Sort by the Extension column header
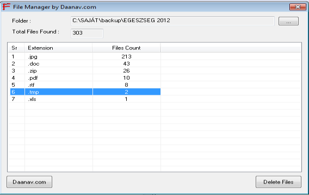The image size is (309, 195). [58, 48]
